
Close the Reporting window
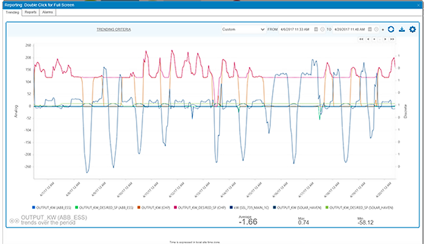pos(418,5)
